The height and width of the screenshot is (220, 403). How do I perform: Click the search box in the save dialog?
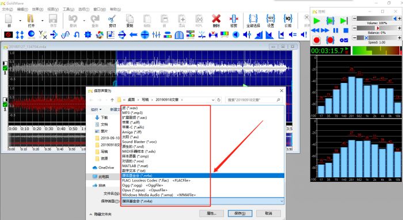coord(254,100)
